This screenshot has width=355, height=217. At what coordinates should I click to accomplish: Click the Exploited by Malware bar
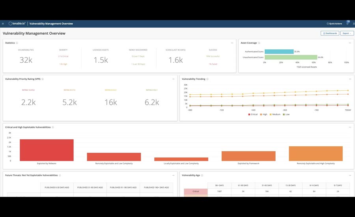click(47, 150)
